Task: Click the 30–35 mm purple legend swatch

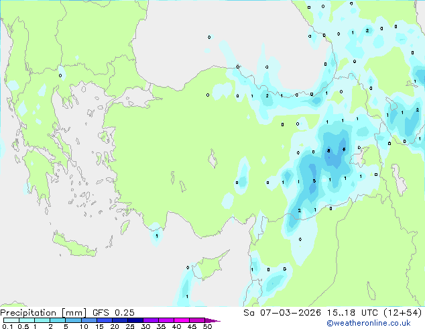Action: [150, 320]
